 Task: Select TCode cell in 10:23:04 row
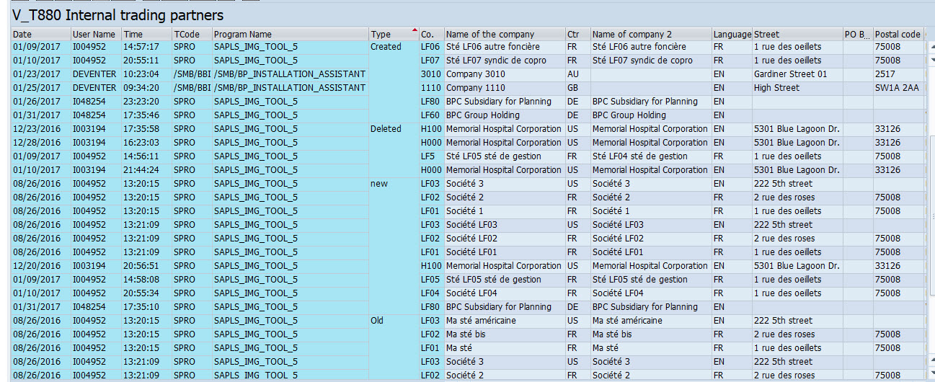192,74
